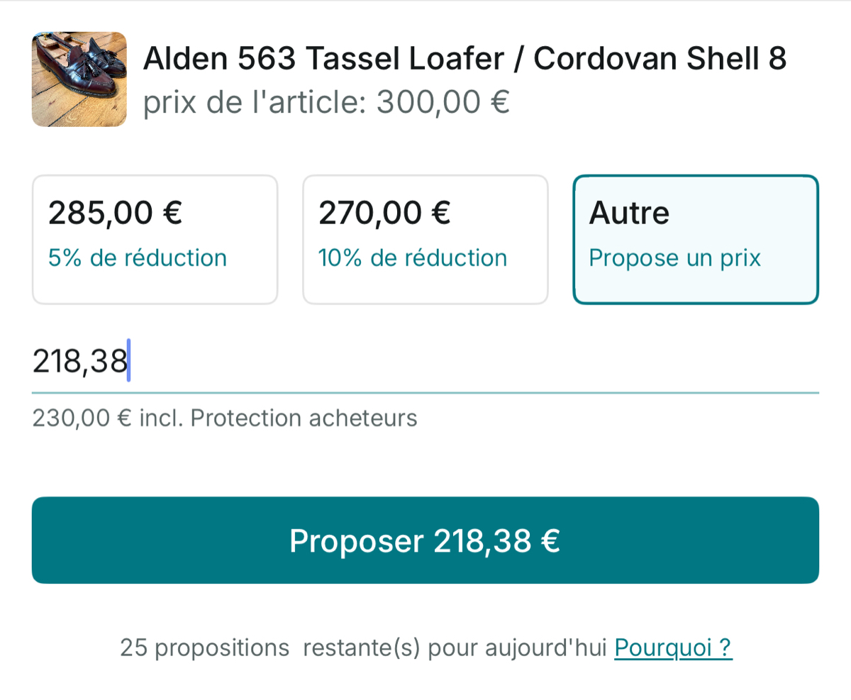Place cursor after 218,38 in price field
851x700 pixels.
[128, 362]
